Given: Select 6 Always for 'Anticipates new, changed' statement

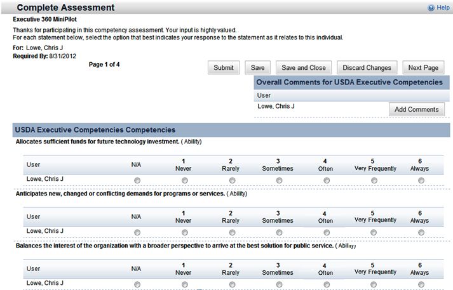Looking at the screenshot, I should (x=421, y=232).
